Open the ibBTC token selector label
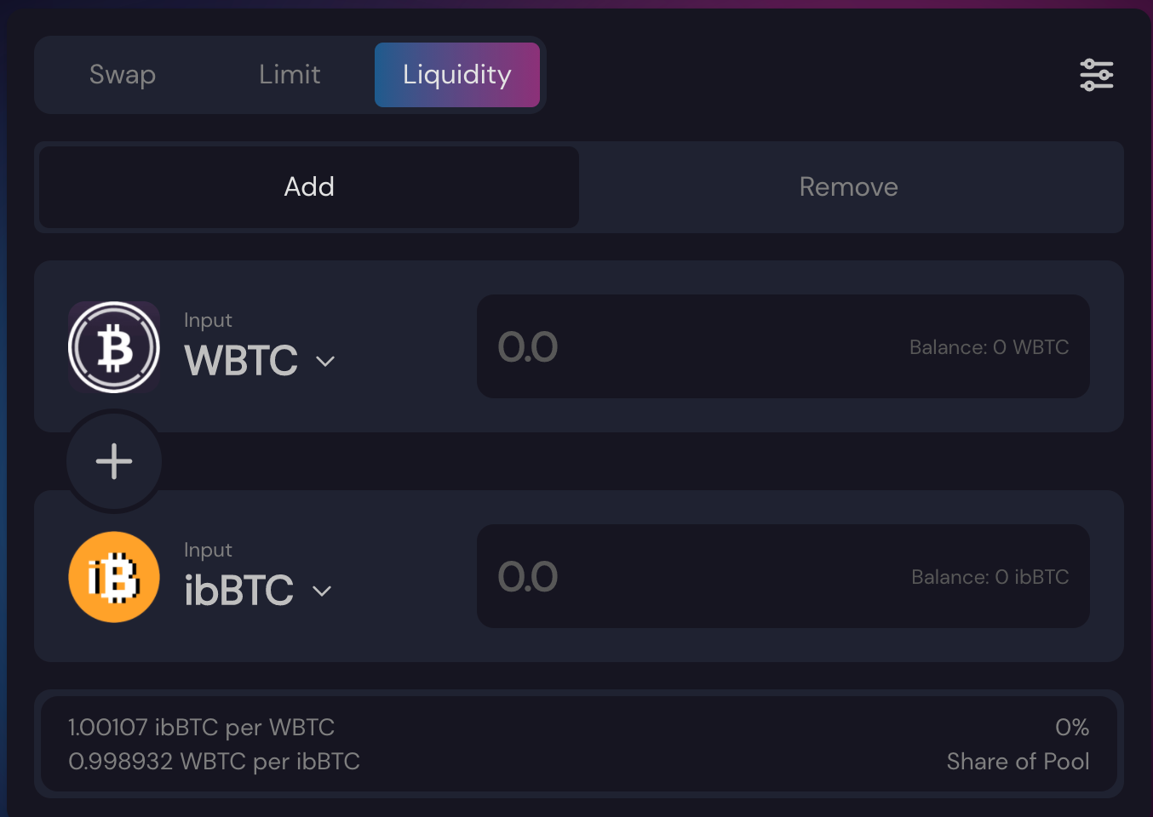Image resolution: width=1153 pixels, height=817 pixels. (238, 590)
